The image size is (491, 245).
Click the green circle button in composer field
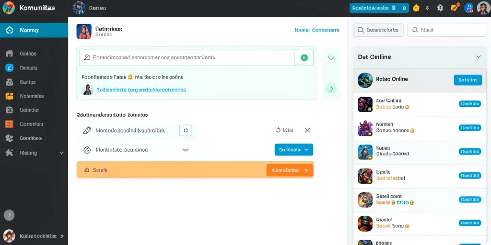click(304, 57)
